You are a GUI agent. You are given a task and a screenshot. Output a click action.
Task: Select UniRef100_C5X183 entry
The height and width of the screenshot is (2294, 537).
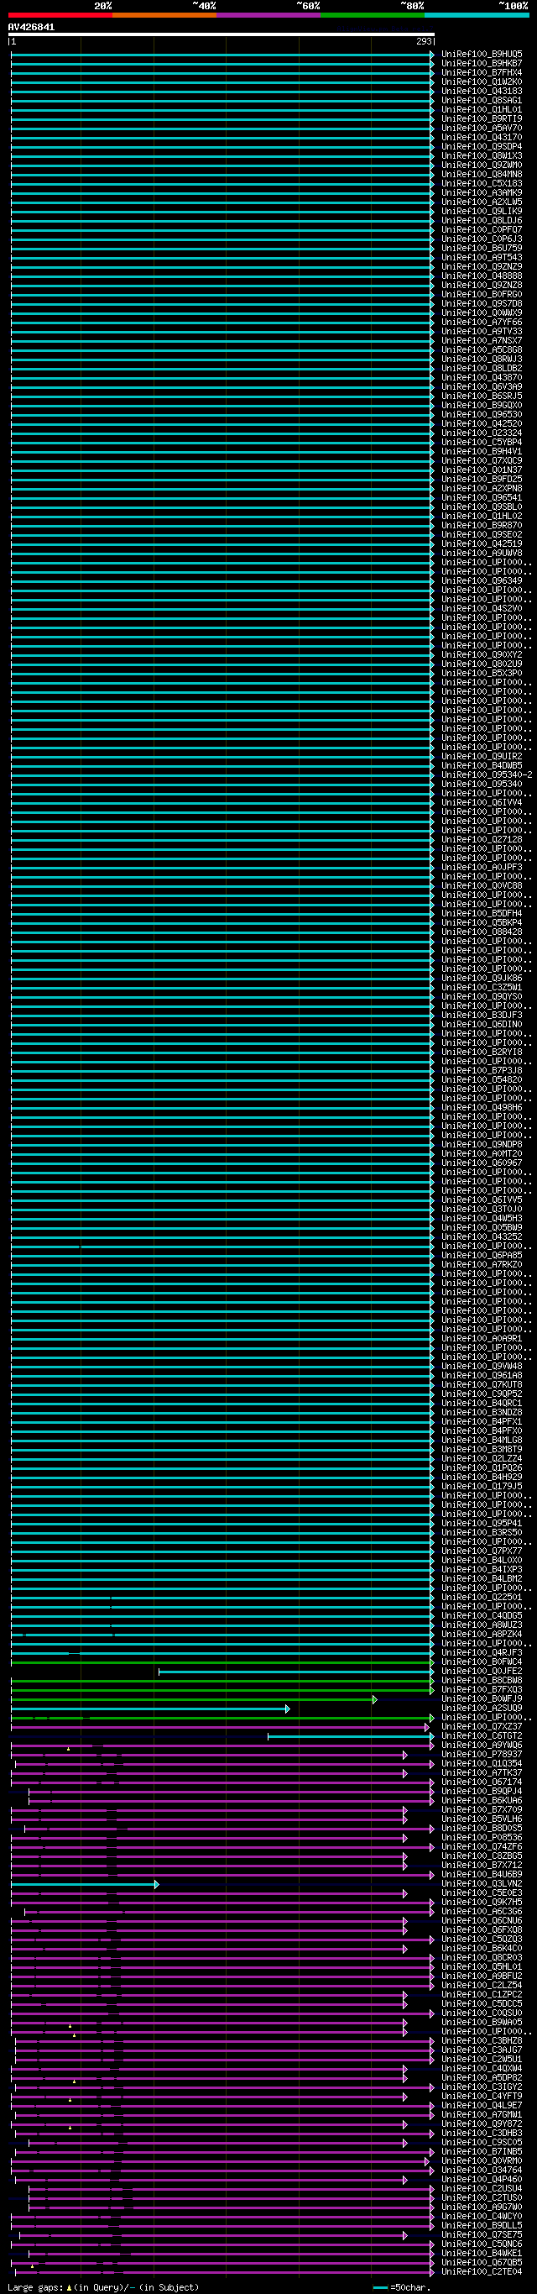[x=482, y=183]
